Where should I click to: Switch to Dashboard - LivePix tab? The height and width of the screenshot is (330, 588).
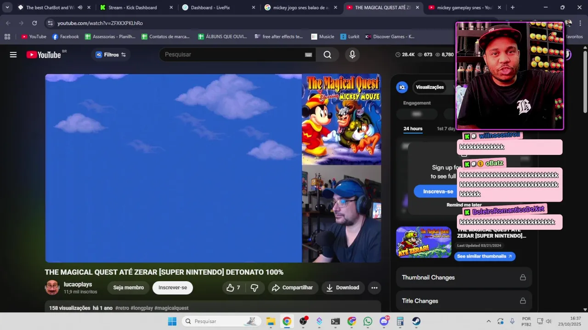tap(211, 7)
